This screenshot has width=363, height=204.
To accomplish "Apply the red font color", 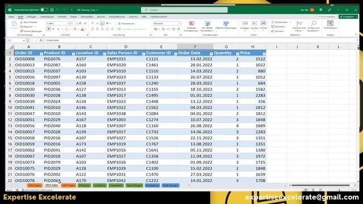I will coord(82,29).
